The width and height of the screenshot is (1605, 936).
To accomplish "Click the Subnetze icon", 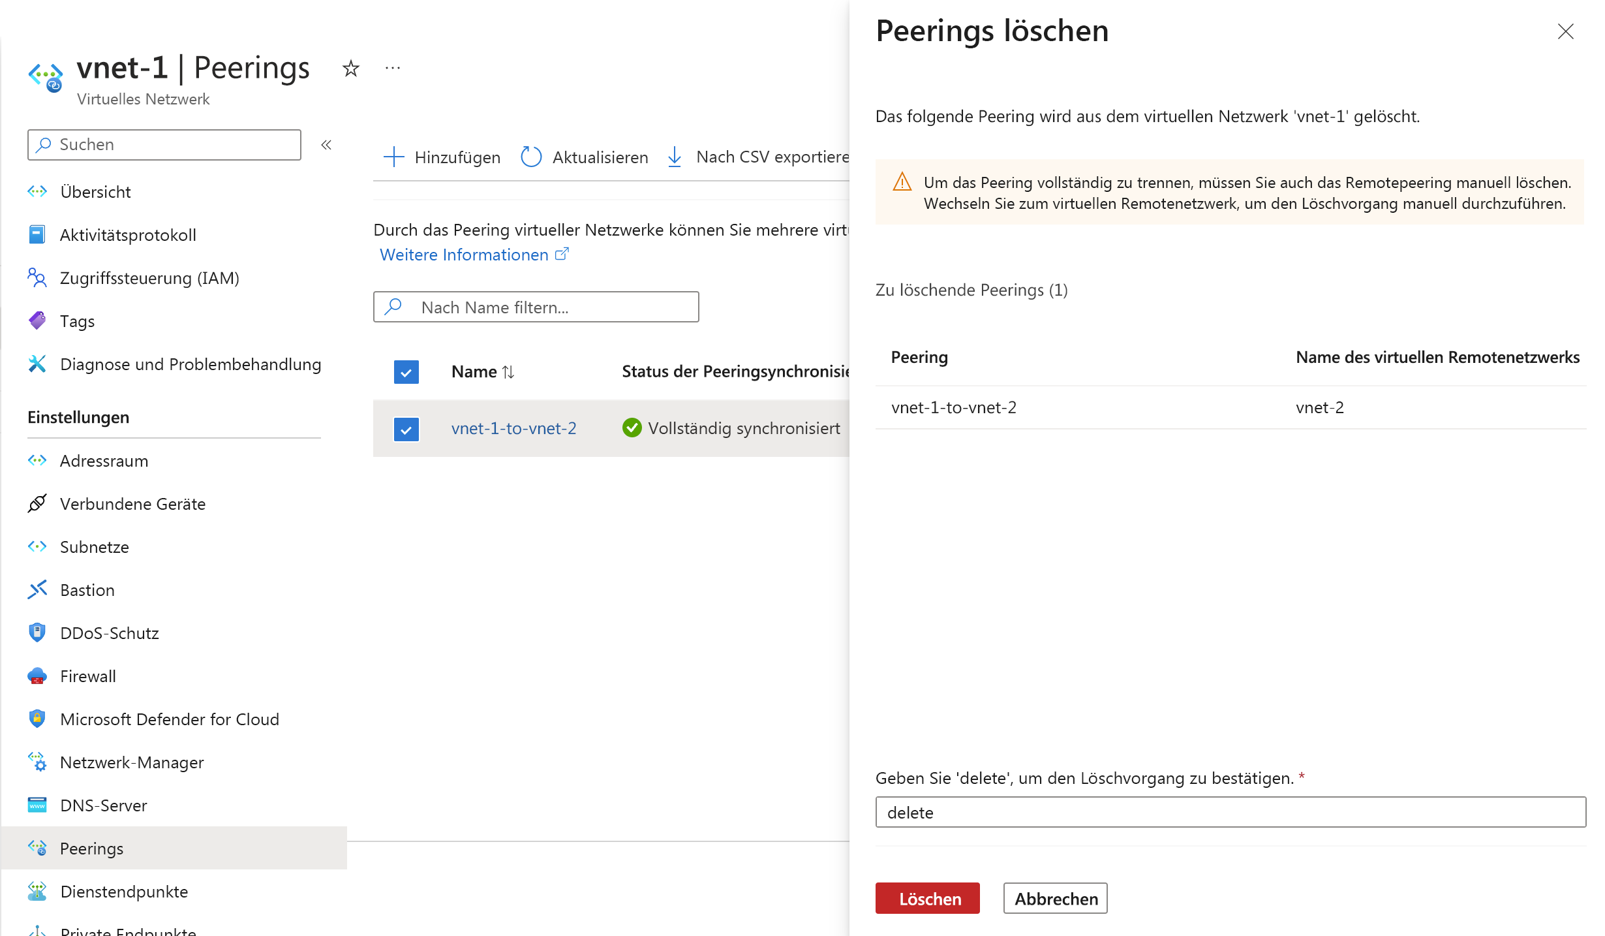I will [37, 547].
